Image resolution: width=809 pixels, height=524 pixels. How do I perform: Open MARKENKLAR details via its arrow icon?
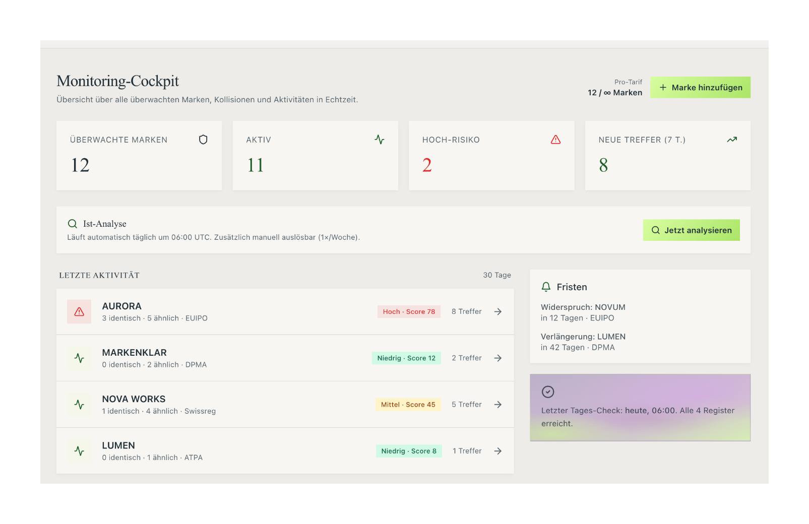click(x=498, y=358)
